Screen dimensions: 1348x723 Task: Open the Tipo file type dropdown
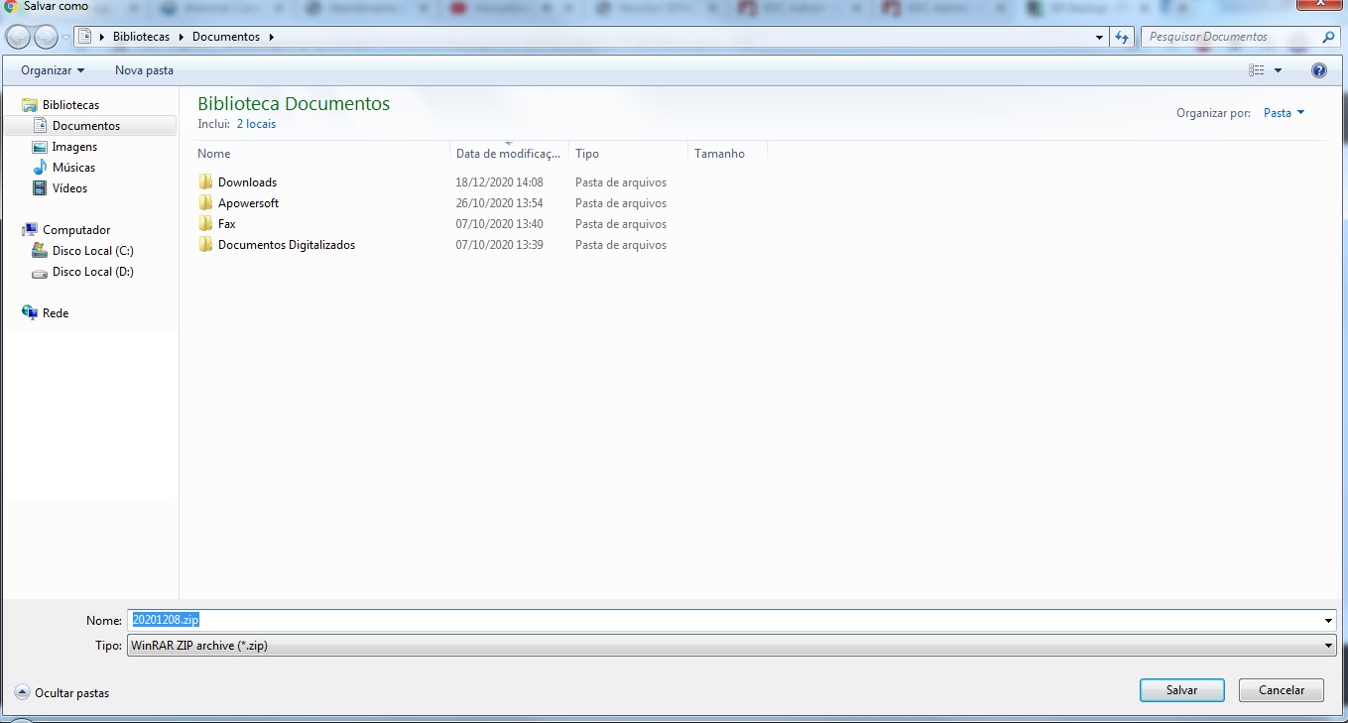[1328, 646]
